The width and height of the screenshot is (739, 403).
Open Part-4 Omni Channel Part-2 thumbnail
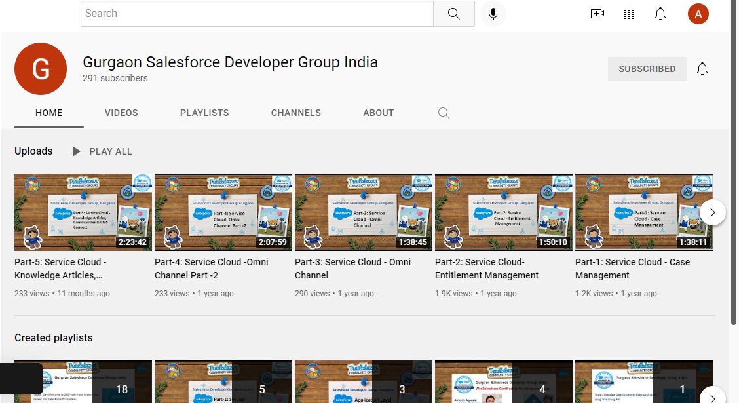click(x=223, y=212)
